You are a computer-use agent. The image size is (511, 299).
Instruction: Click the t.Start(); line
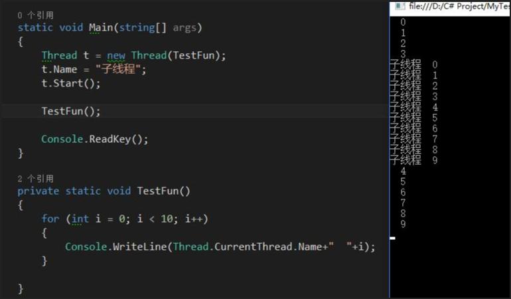71,83
